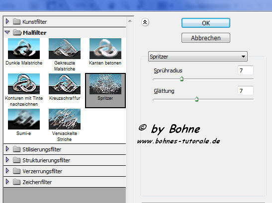272x203 pixels.
Task: Collapse the Malfilter folder
Action: 7,32
